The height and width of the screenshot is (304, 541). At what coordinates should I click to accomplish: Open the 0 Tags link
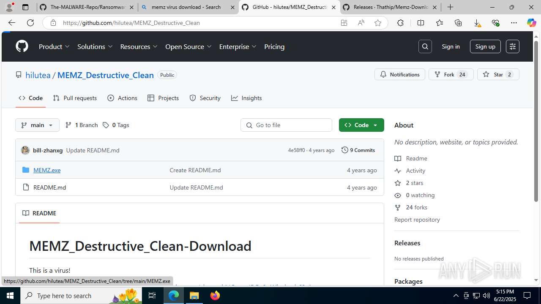point(116,125)
